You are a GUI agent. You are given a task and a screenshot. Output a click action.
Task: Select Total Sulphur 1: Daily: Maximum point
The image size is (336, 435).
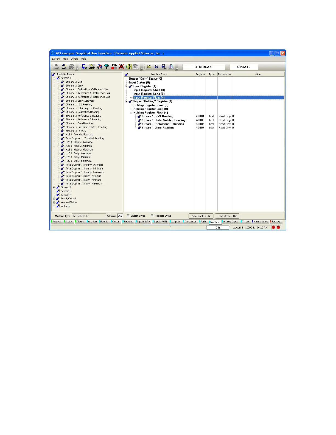[x=84, y=183]
